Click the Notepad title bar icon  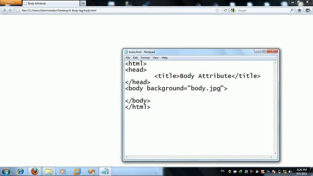pos(126,52)
